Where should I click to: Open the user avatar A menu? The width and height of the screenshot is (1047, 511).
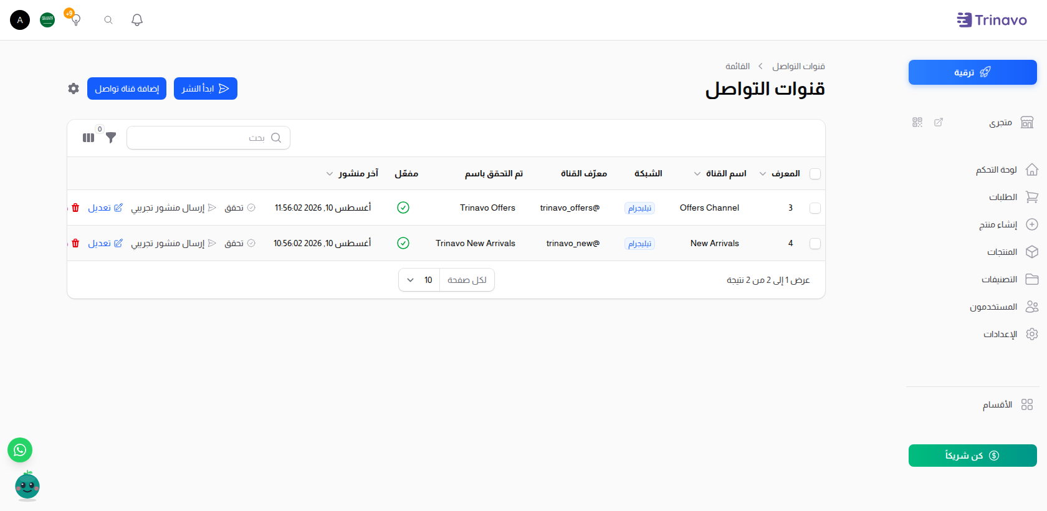[x=20, y=20]
